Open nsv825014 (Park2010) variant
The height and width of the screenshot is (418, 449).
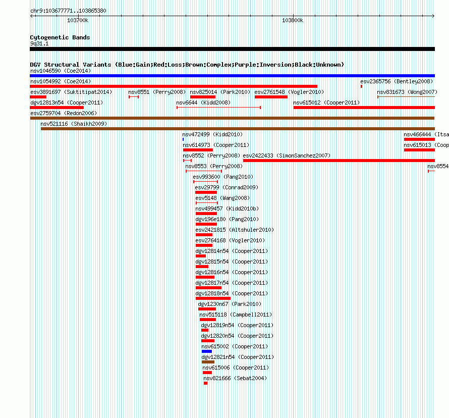(x=220, y=92)
